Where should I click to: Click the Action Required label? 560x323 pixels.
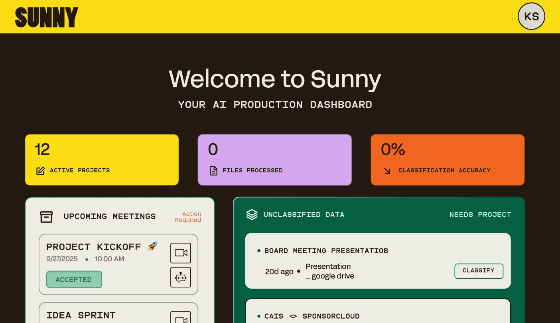188,217
